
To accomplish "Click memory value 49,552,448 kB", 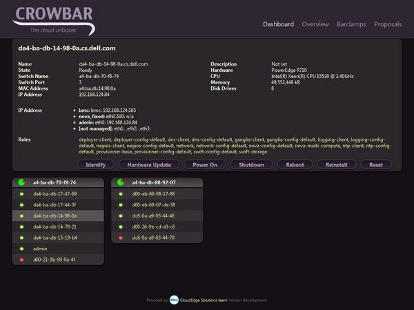I will 286,82.
